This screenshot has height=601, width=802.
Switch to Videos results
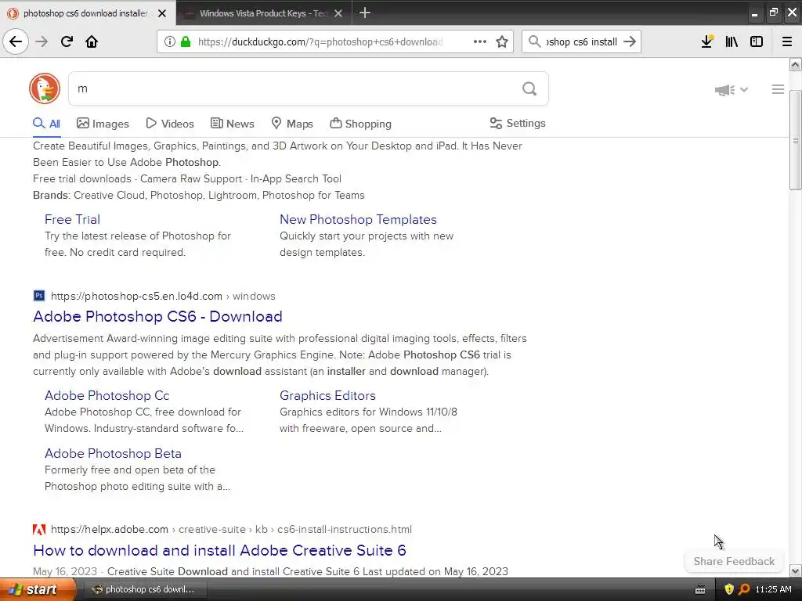[x=170, y=124]
